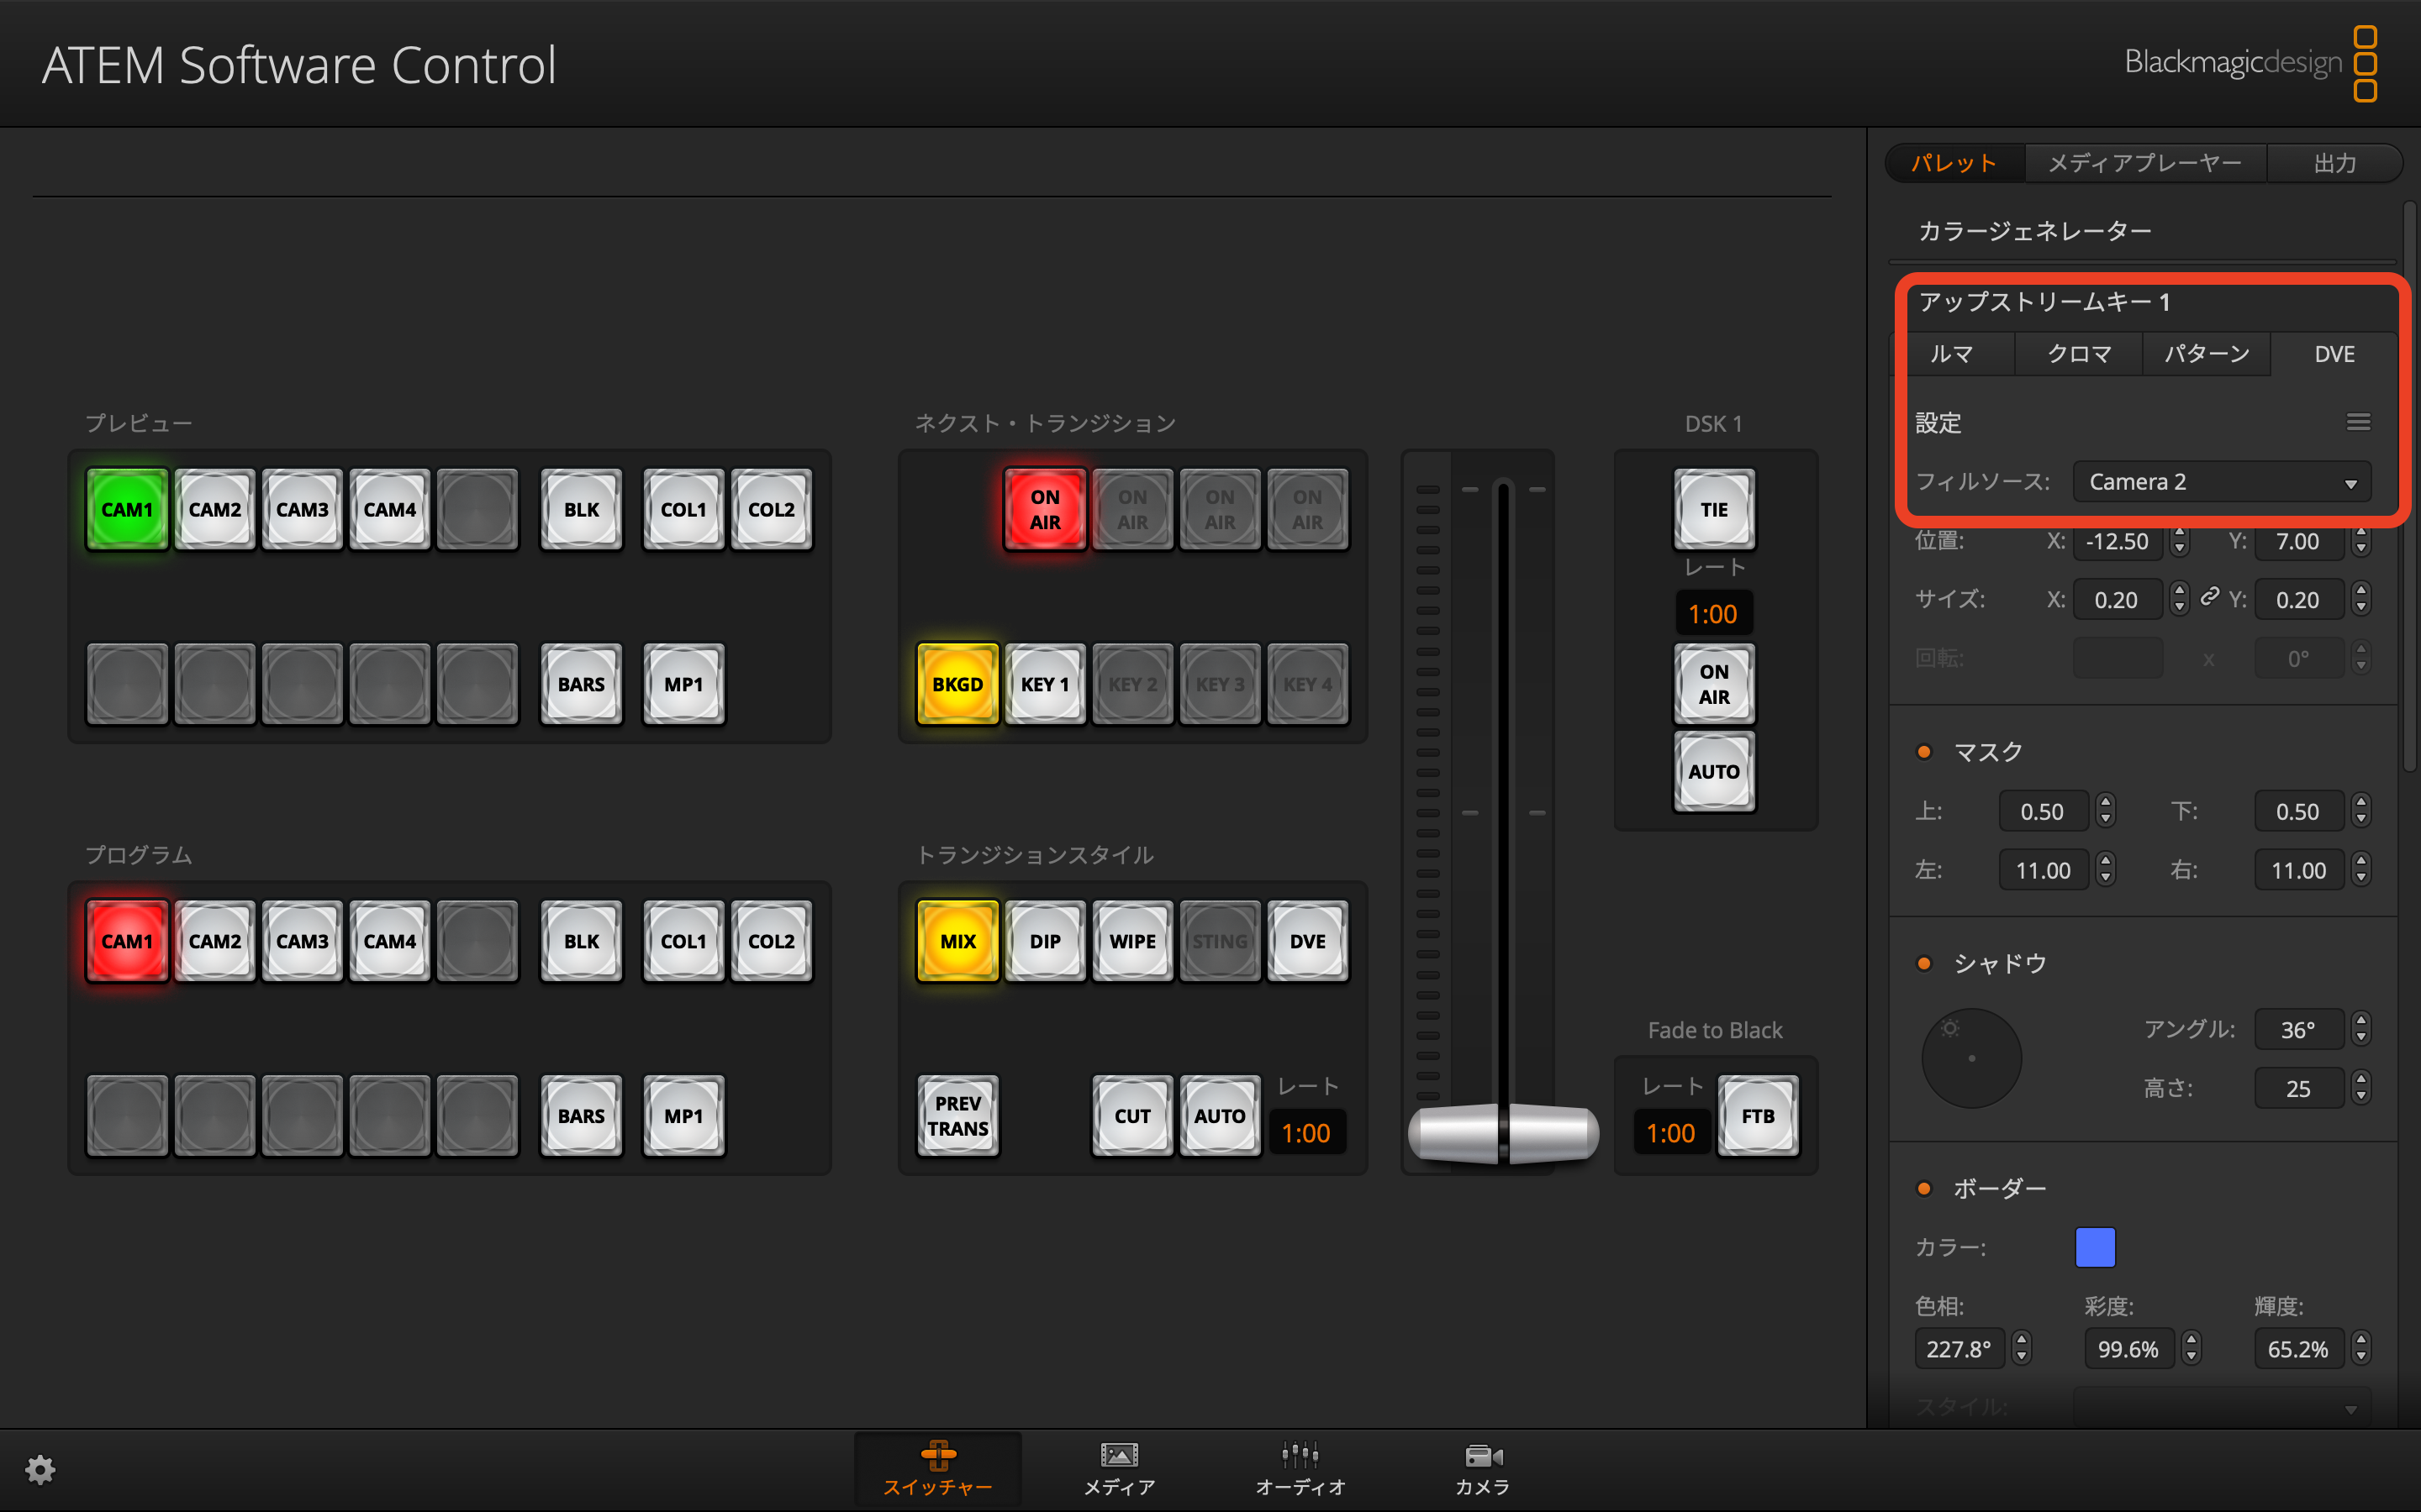The width and height of the screenshot is (2421, 1512).
Task: Toggle the シャドウ enable indicator
Action: [x=1923, y=964]
